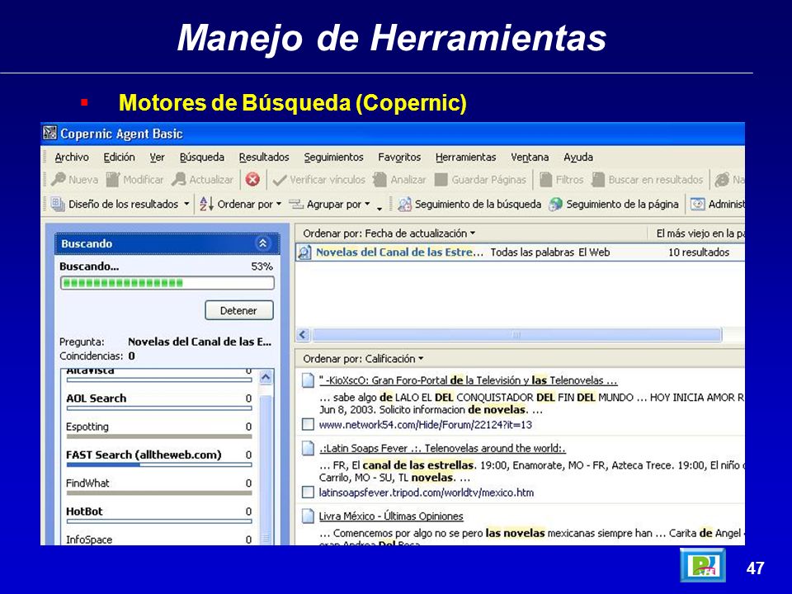Click the Guardar Páginas icon
The width and height of the screenshot is (792, 594).
(x=441, y=180)
